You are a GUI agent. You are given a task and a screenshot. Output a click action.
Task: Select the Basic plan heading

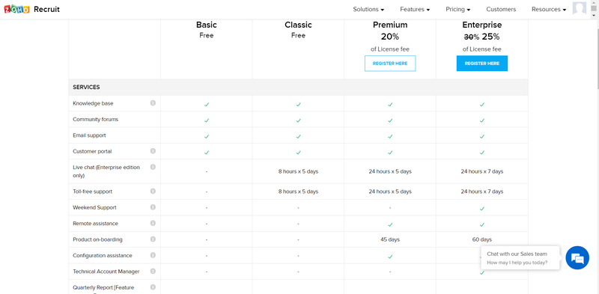(207, 25)
